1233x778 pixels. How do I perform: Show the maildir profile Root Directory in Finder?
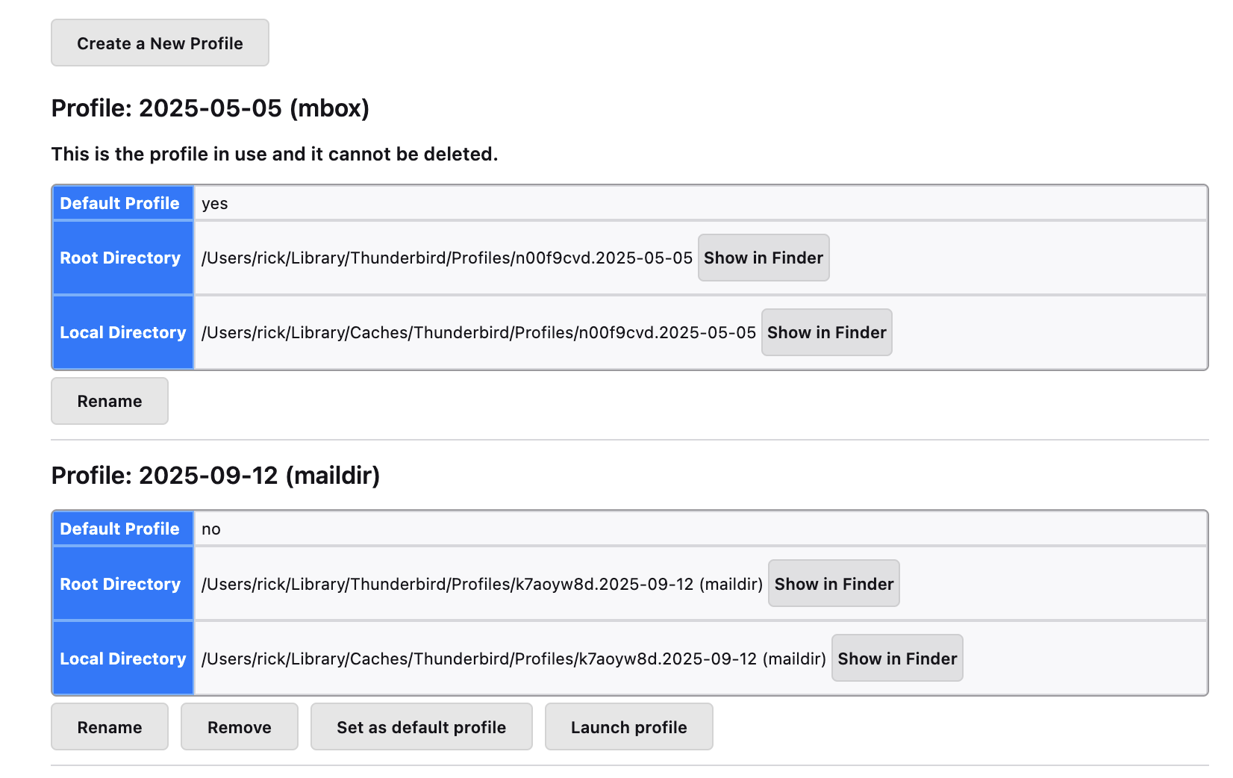click(833, 584)
